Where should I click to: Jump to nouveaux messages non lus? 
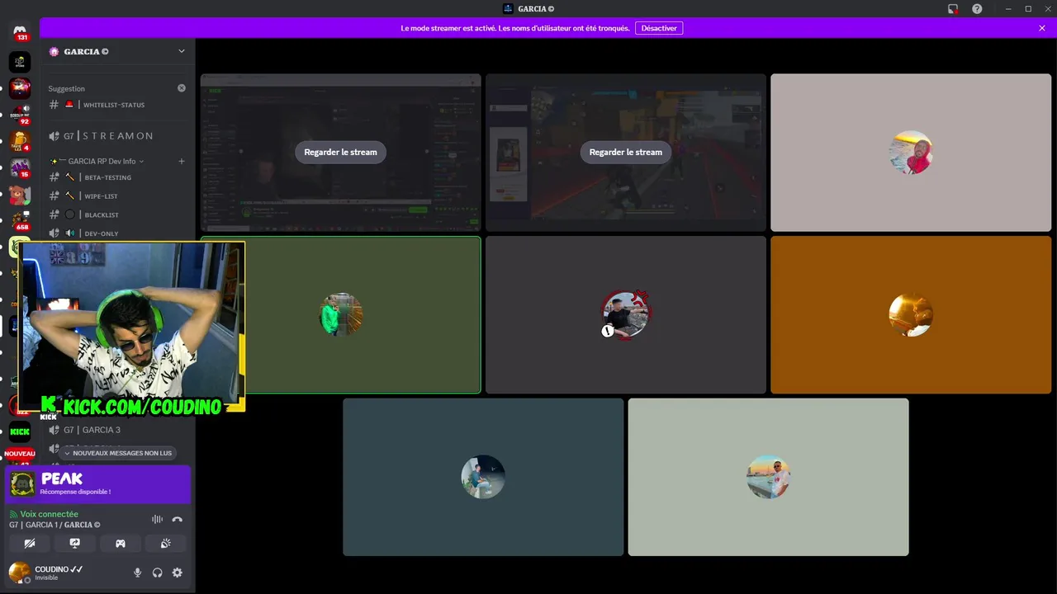(117, 453)
